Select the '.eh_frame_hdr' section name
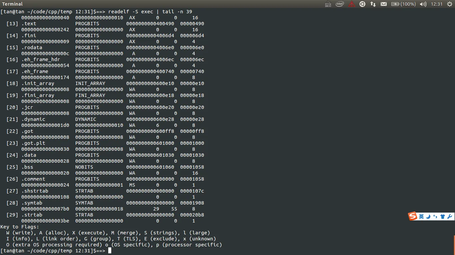This screenshot has width=455, height=255. point(41,59)
